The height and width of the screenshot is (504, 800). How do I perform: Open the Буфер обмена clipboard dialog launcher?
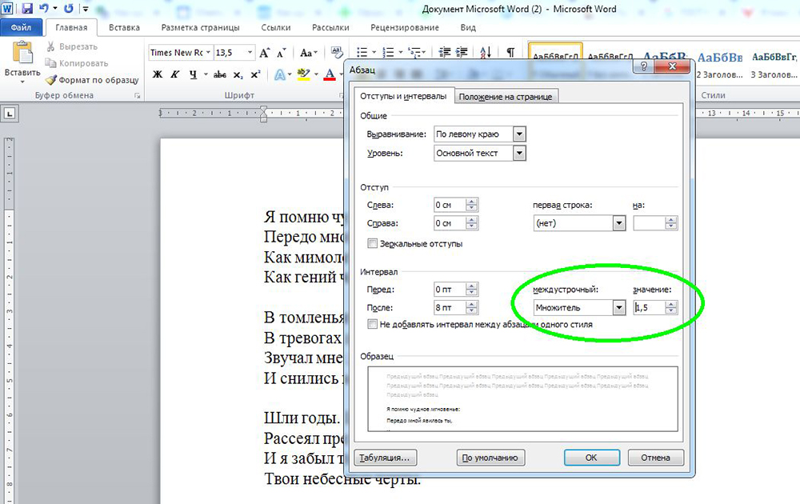coord(137,95)
